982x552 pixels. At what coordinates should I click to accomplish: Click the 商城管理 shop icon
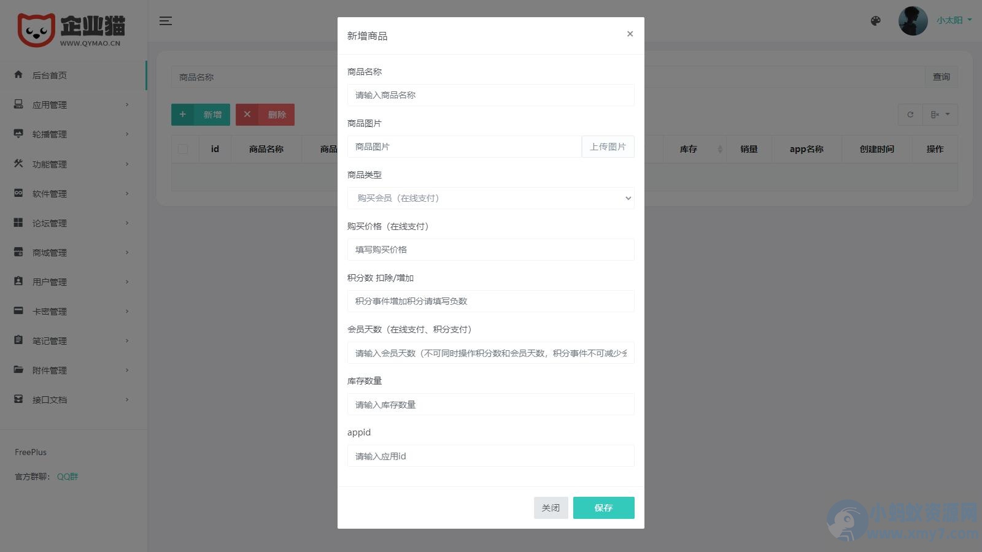tap(18, 252)
